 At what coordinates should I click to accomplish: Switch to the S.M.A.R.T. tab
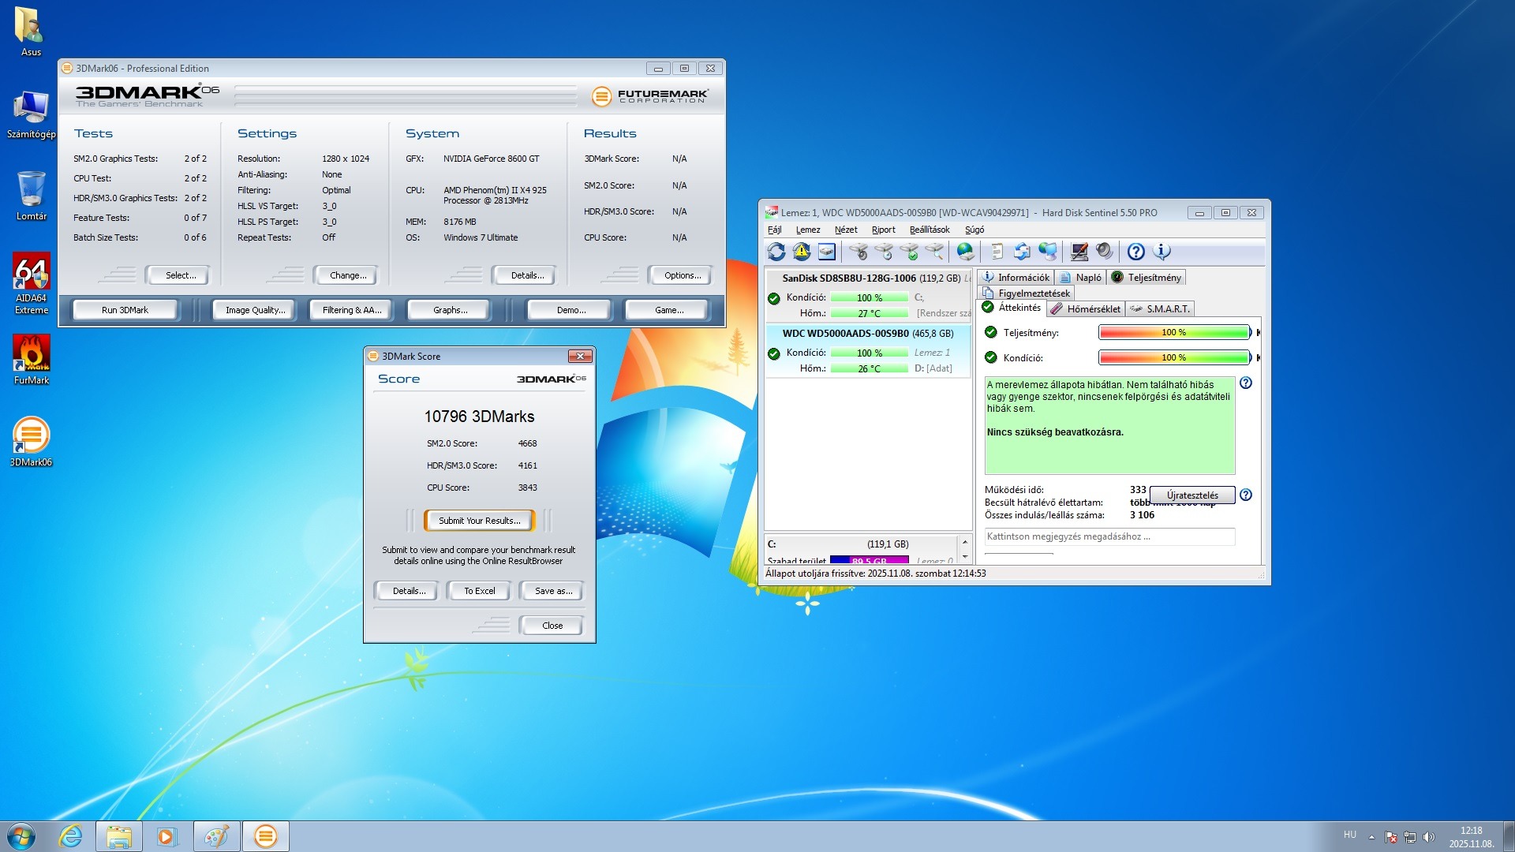[1160, 309]
